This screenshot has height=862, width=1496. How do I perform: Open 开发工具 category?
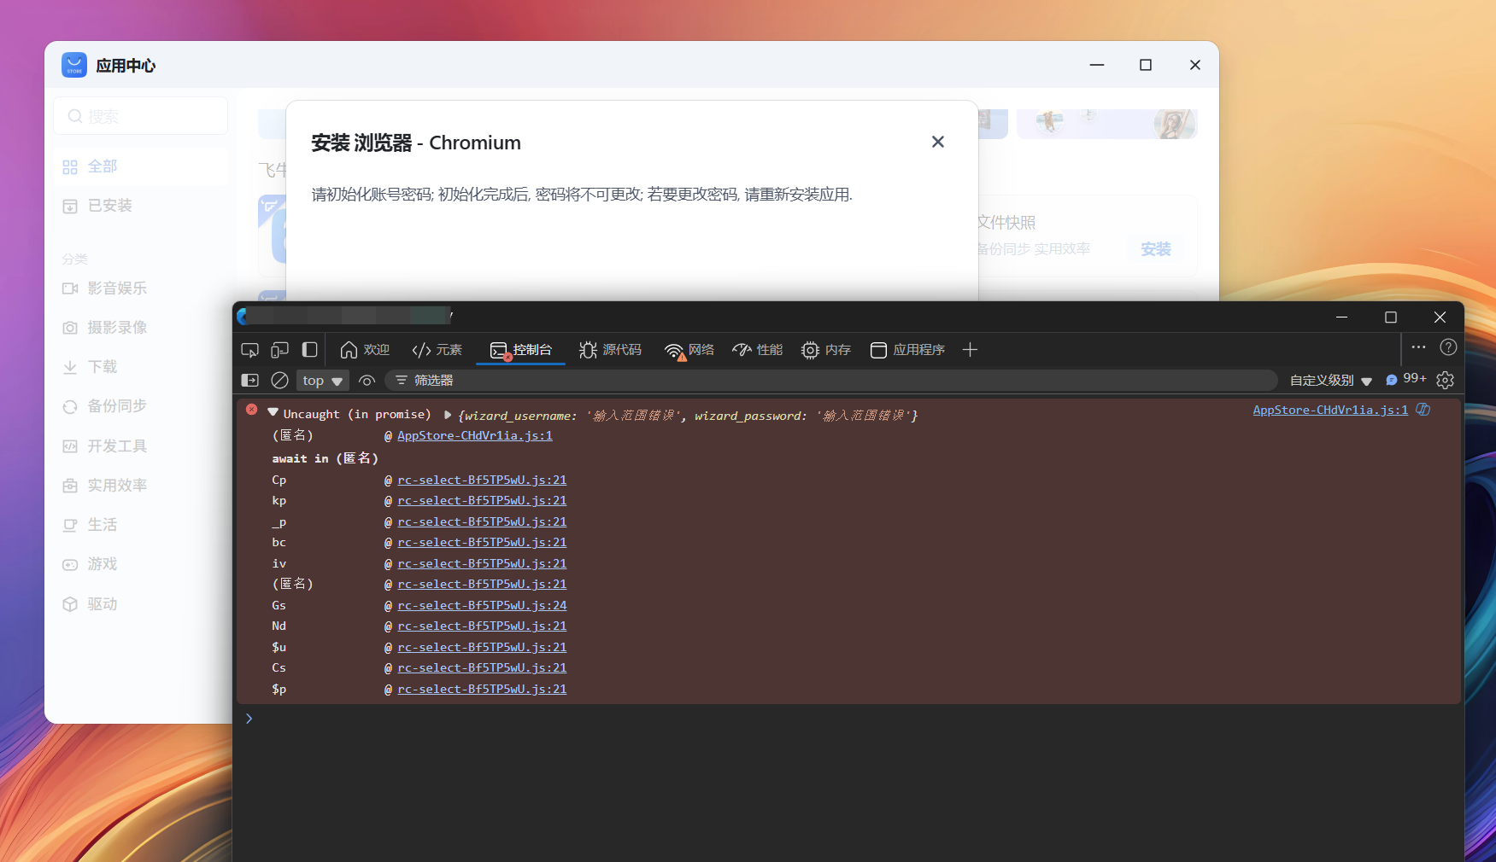[x=141, y=446]
